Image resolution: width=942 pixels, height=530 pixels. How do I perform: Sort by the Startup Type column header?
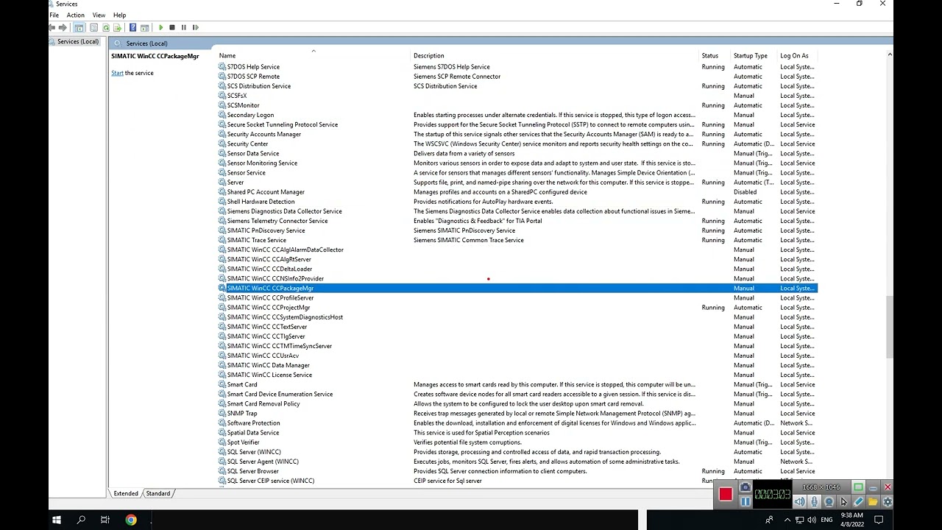(754, 55)
